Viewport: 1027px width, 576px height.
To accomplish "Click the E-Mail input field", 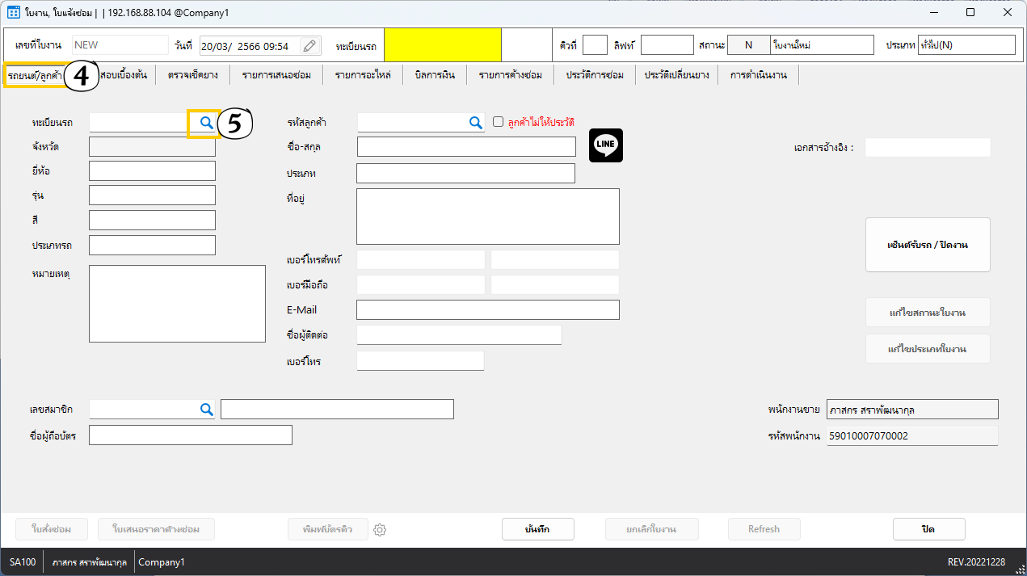I will pos(487,310).
